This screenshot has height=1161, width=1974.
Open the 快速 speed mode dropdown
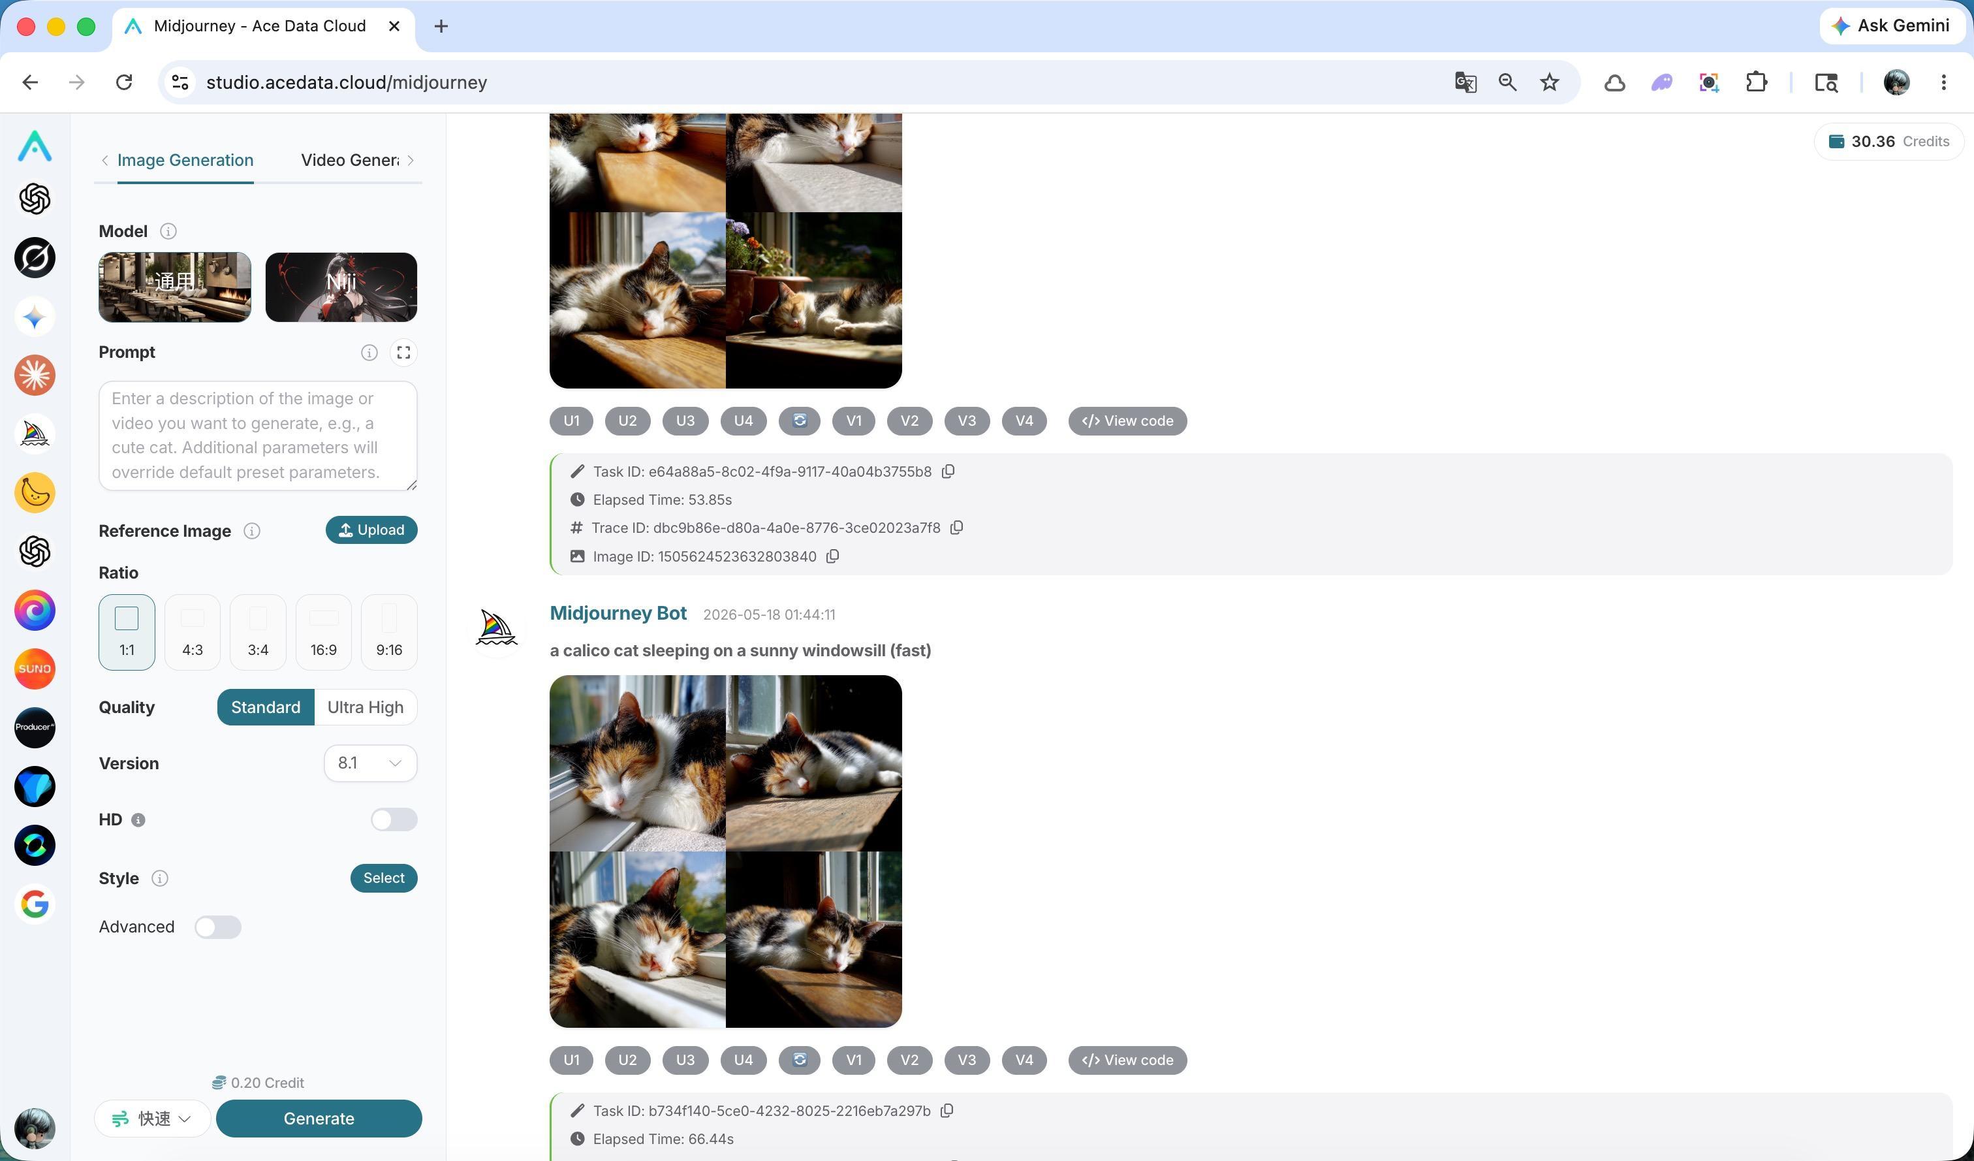pos(153,1119)
